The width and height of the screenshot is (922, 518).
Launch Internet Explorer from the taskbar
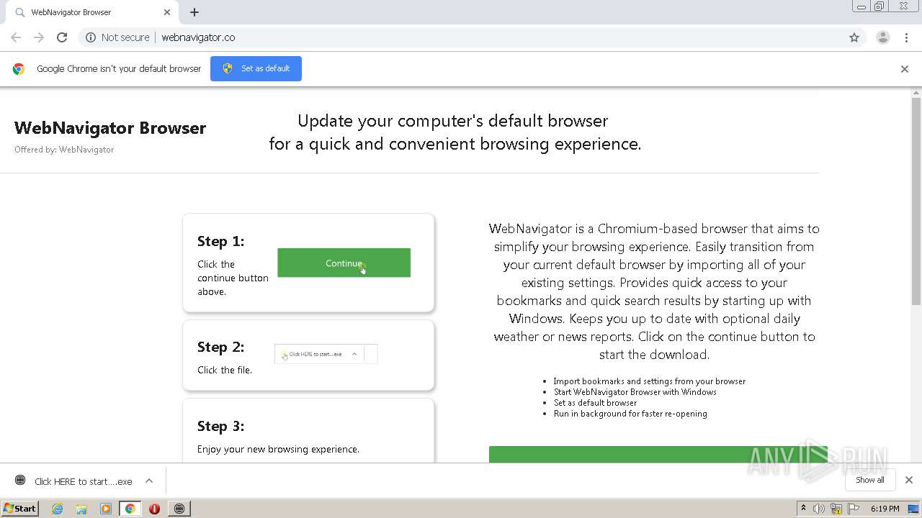coord(58,509)
